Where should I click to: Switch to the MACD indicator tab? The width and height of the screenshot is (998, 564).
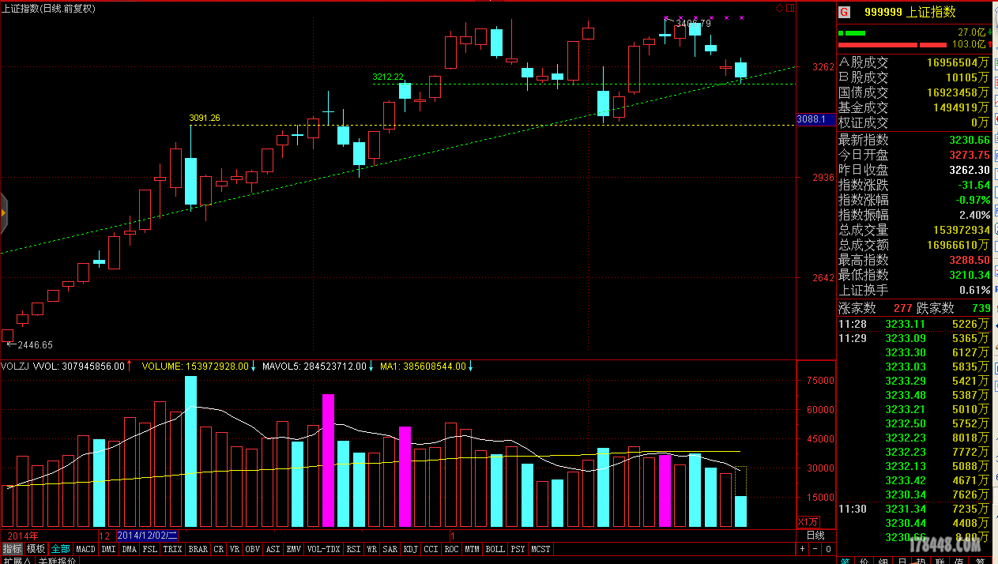[x=85, y=549]
